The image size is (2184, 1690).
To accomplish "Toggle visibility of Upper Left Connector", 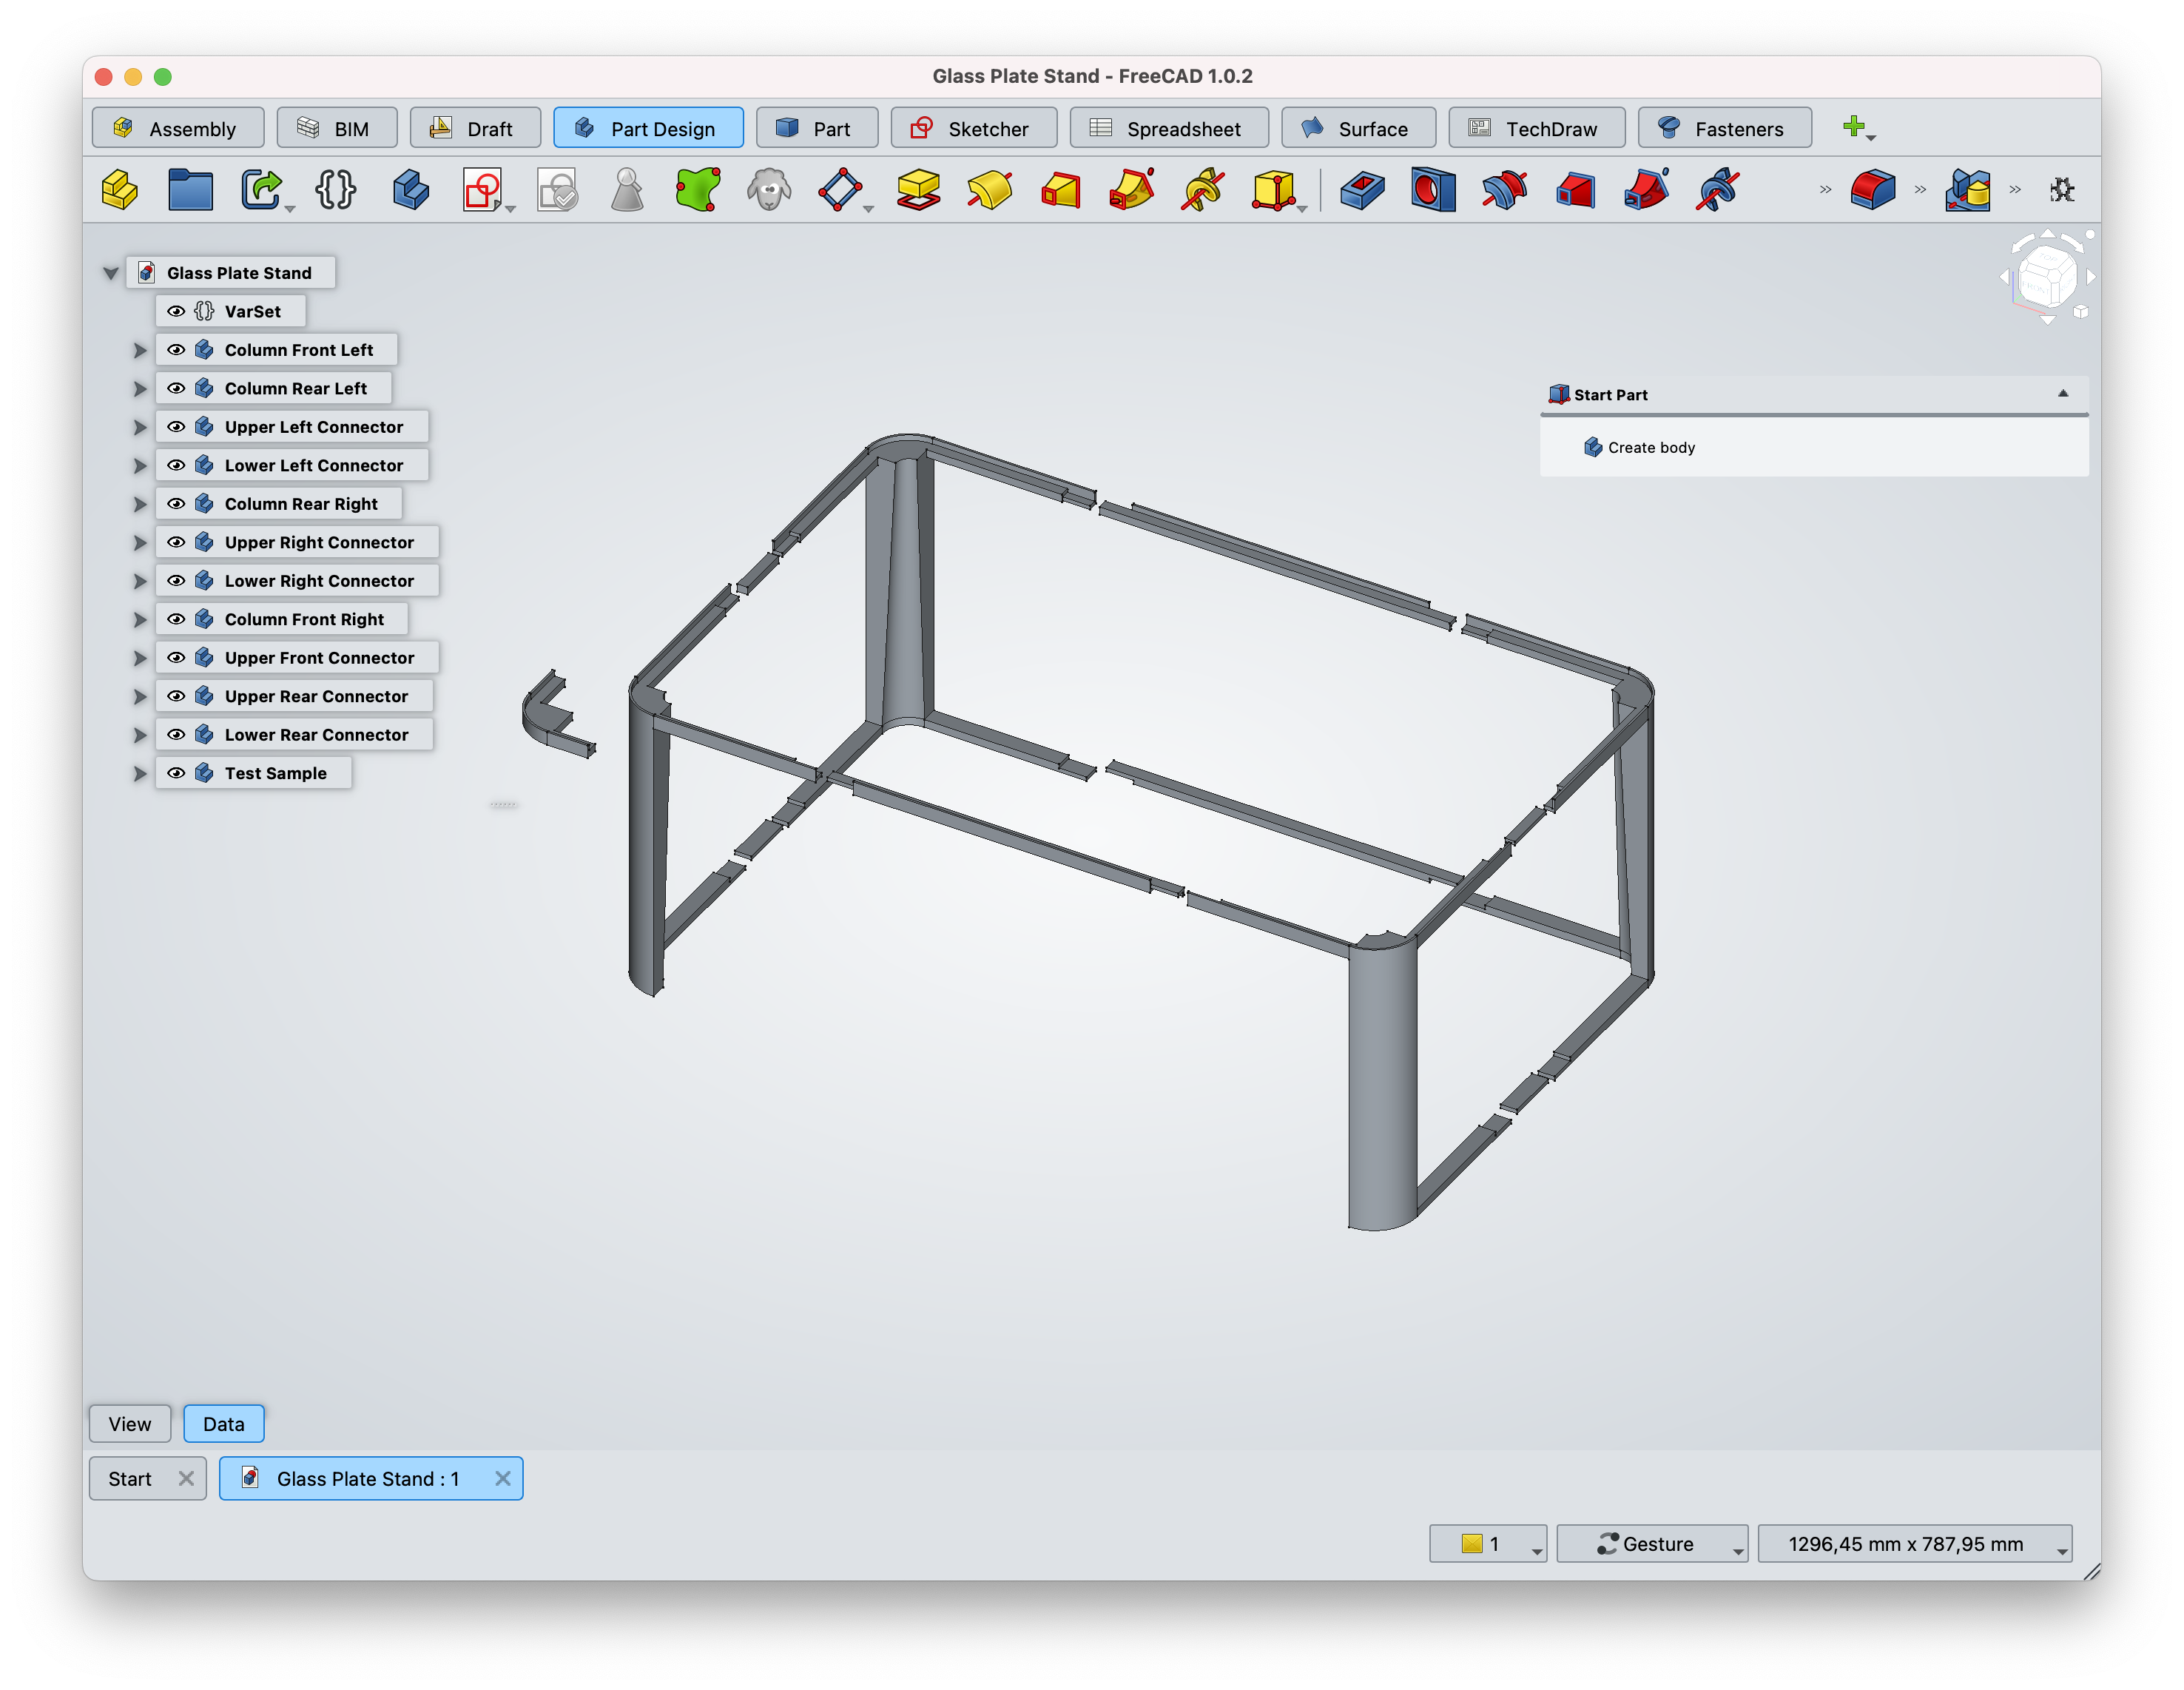I will point(176,427).
